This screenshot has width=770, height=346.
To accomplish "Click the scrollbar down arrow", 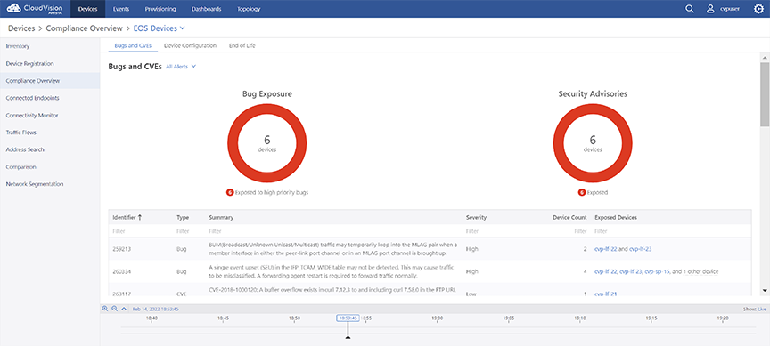I will [x=765, y=291].
